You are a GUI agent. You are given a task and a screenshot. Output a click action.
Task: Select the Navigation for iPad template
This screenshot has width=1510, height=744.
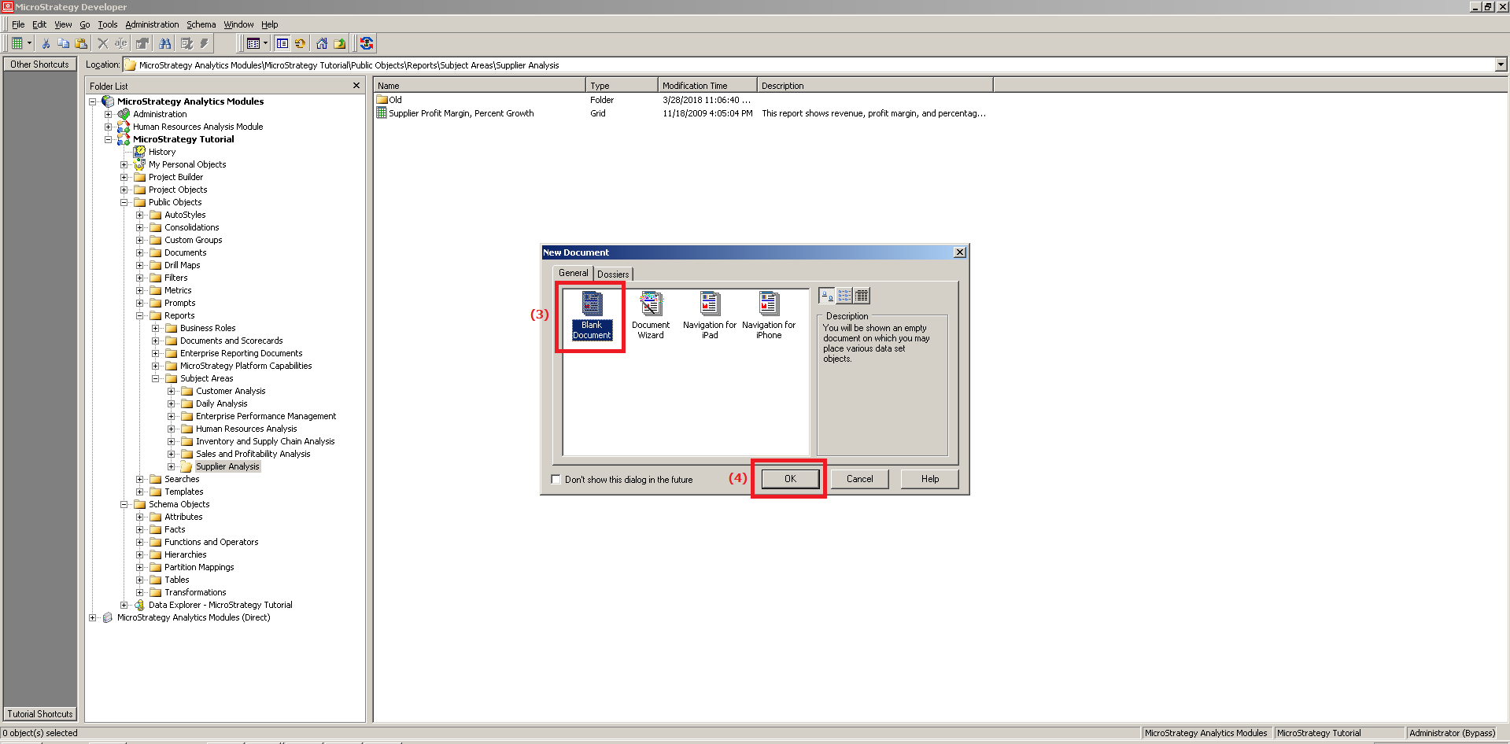coord(710,315)
